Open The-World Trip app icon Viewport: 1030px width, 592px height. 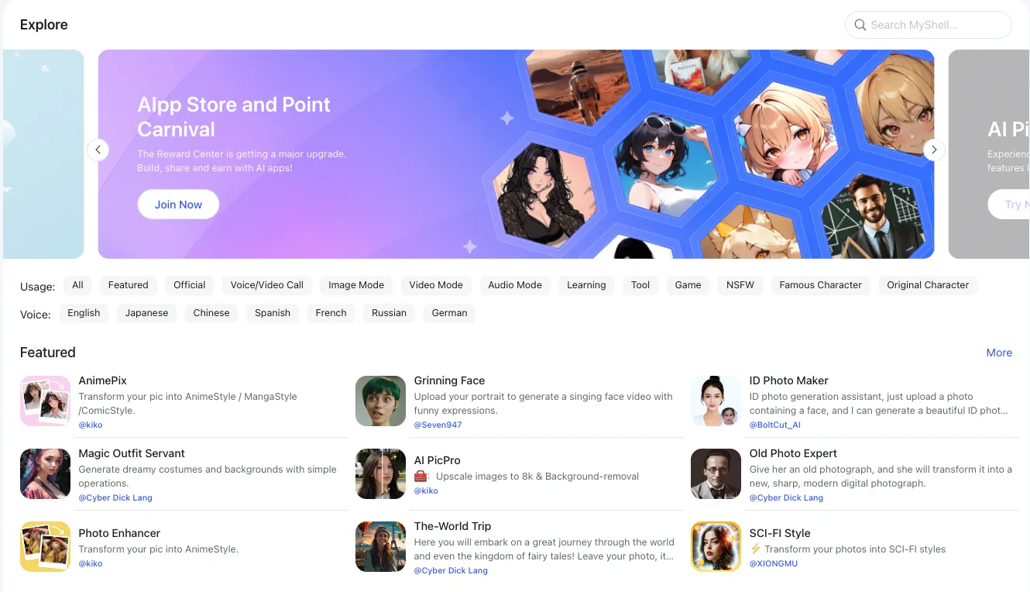(380, 546)
